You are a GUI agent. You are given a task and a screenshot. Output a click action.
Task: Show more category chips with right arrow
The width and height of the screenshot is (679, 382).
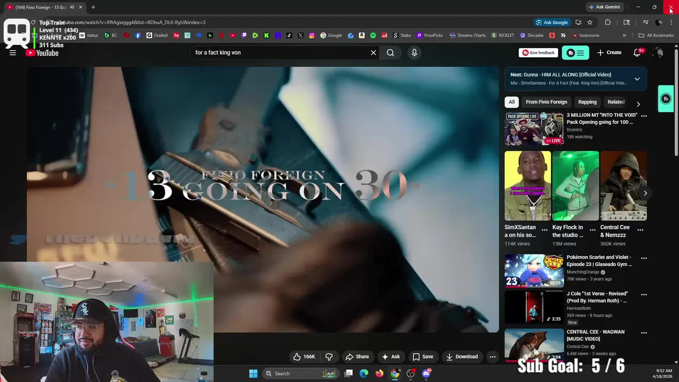point(638,104)
